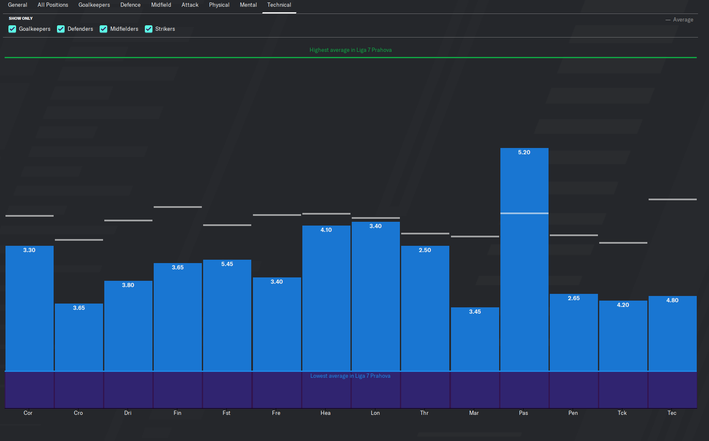Screen dimensions: 709x441
Task: Select the Tck bar showing 4.20
Action: (623, 336)
